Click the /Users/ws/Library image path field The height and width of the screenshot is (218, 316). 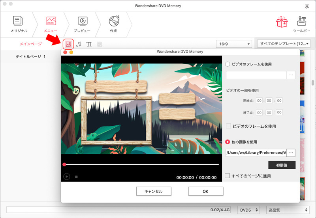click(256, 153)
